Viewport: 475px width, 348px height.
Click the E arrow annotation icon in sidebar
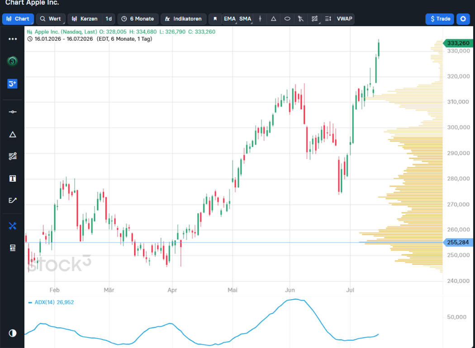pos(12,200)
